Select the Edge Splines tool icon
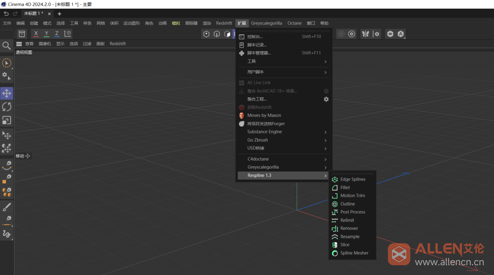The height and width of the screenshot is (275, 494). 335,179
